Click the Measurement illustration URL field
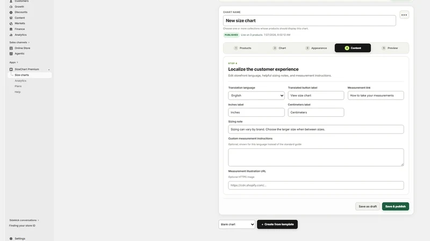430x241 pixels. [316, 185]
